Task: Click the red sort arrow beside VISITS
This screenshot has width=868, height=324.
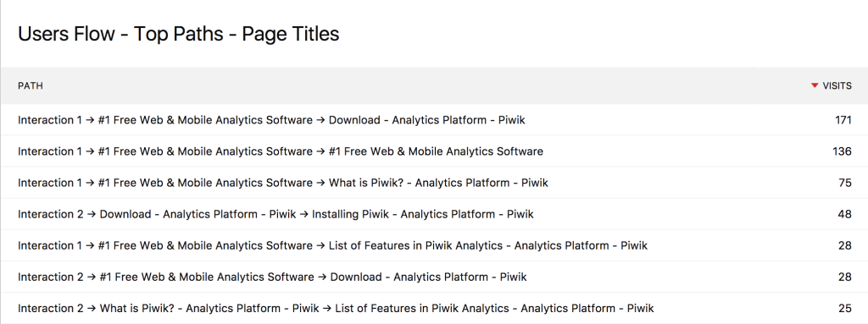Action: (815, 85)
